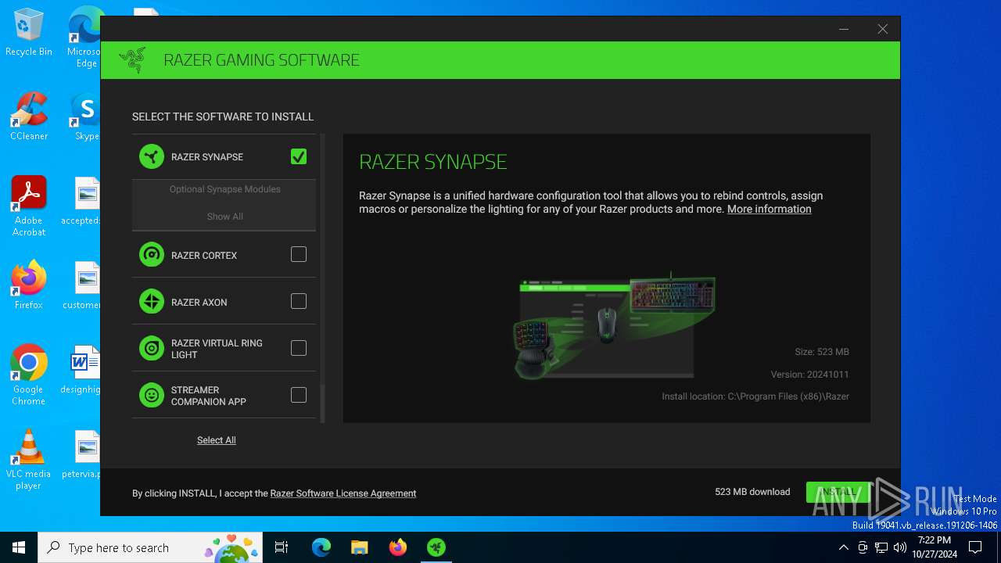Select the RAZER CORTEX list row label
The height and width of the screenshot is (563, 1001).
click(204, 256)
